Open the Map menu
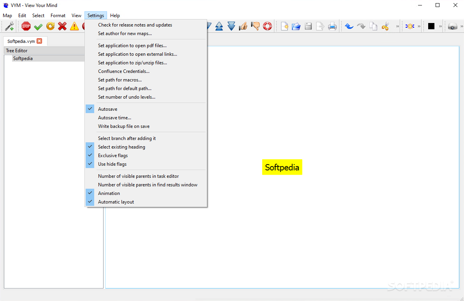464x301 pixels. click(7, 16)
